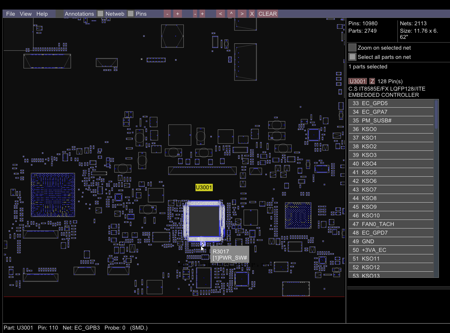The height and width of the screenshot is (333, 450).
Task: Click the right arrow '>' toolbar button
Action: (x=242, y=14)
